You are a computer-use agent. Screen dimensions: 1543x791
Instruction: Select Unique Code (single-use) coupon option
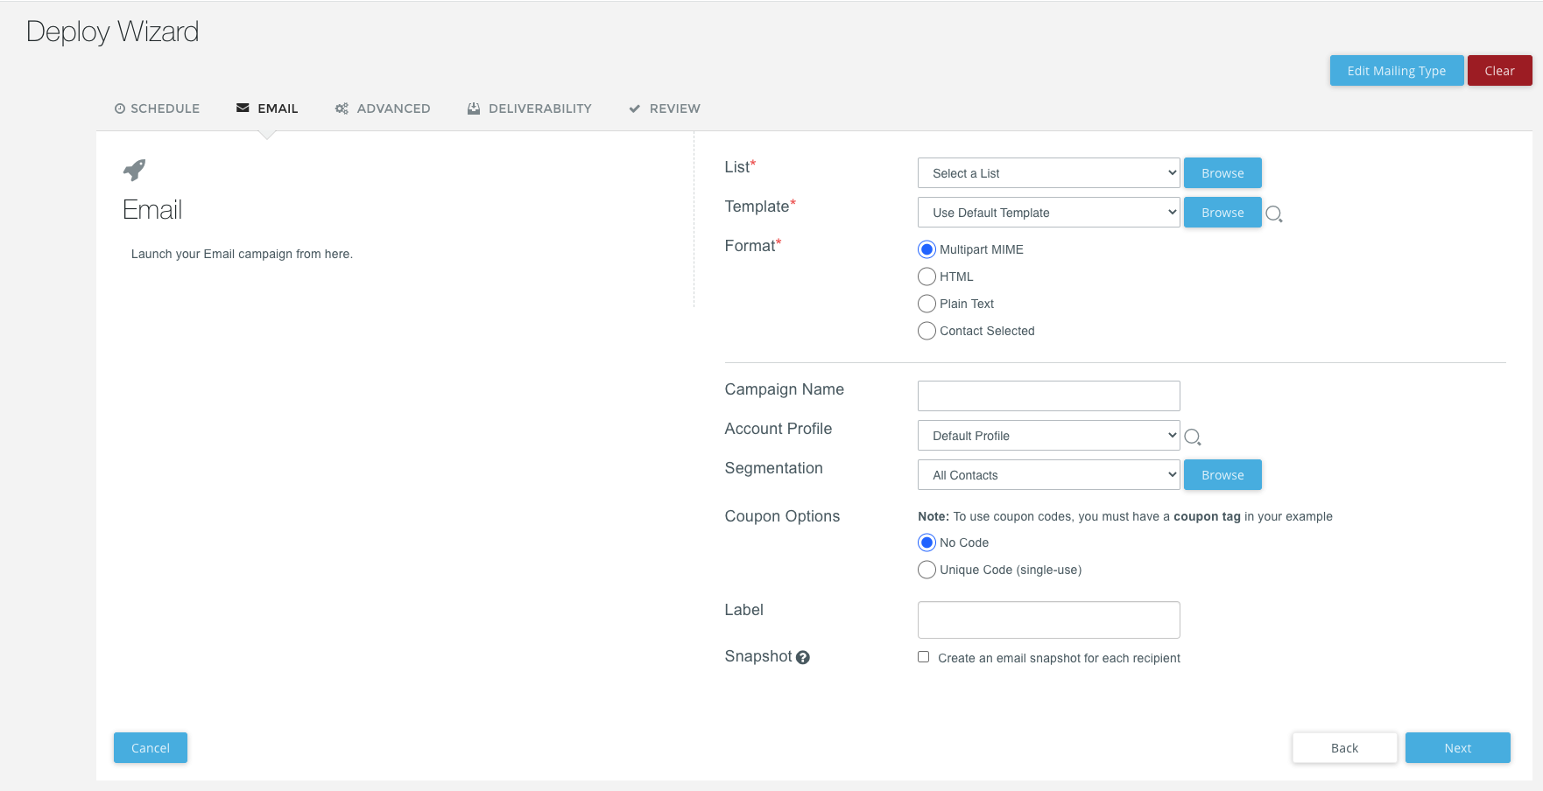click(927, 570)
